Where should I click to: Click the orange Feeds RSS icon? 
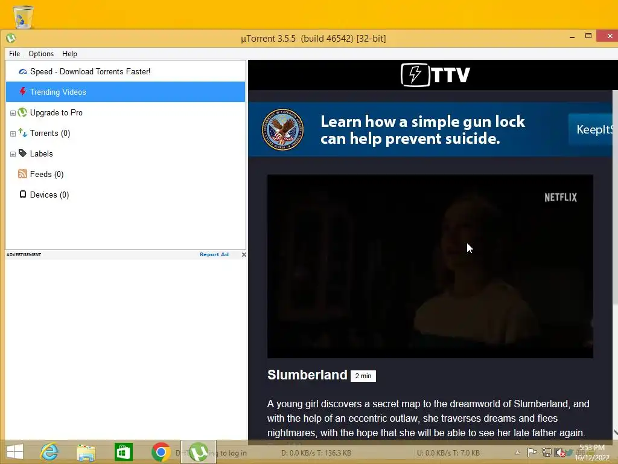tap(22, 174)
